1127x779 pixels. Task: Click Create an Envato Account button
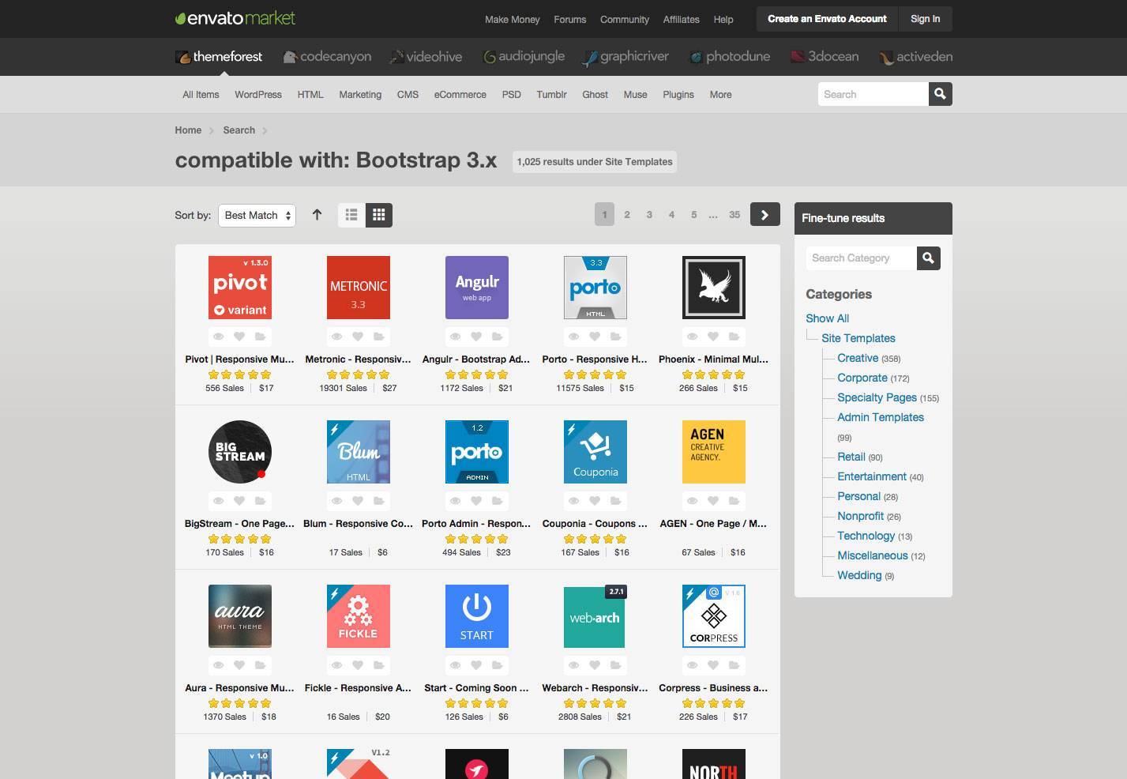[827, 19]
